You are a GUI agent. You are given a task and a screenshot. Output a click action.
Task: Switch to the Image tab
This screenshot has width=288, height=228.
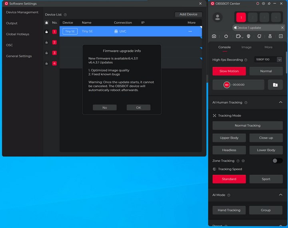[246, 47]
